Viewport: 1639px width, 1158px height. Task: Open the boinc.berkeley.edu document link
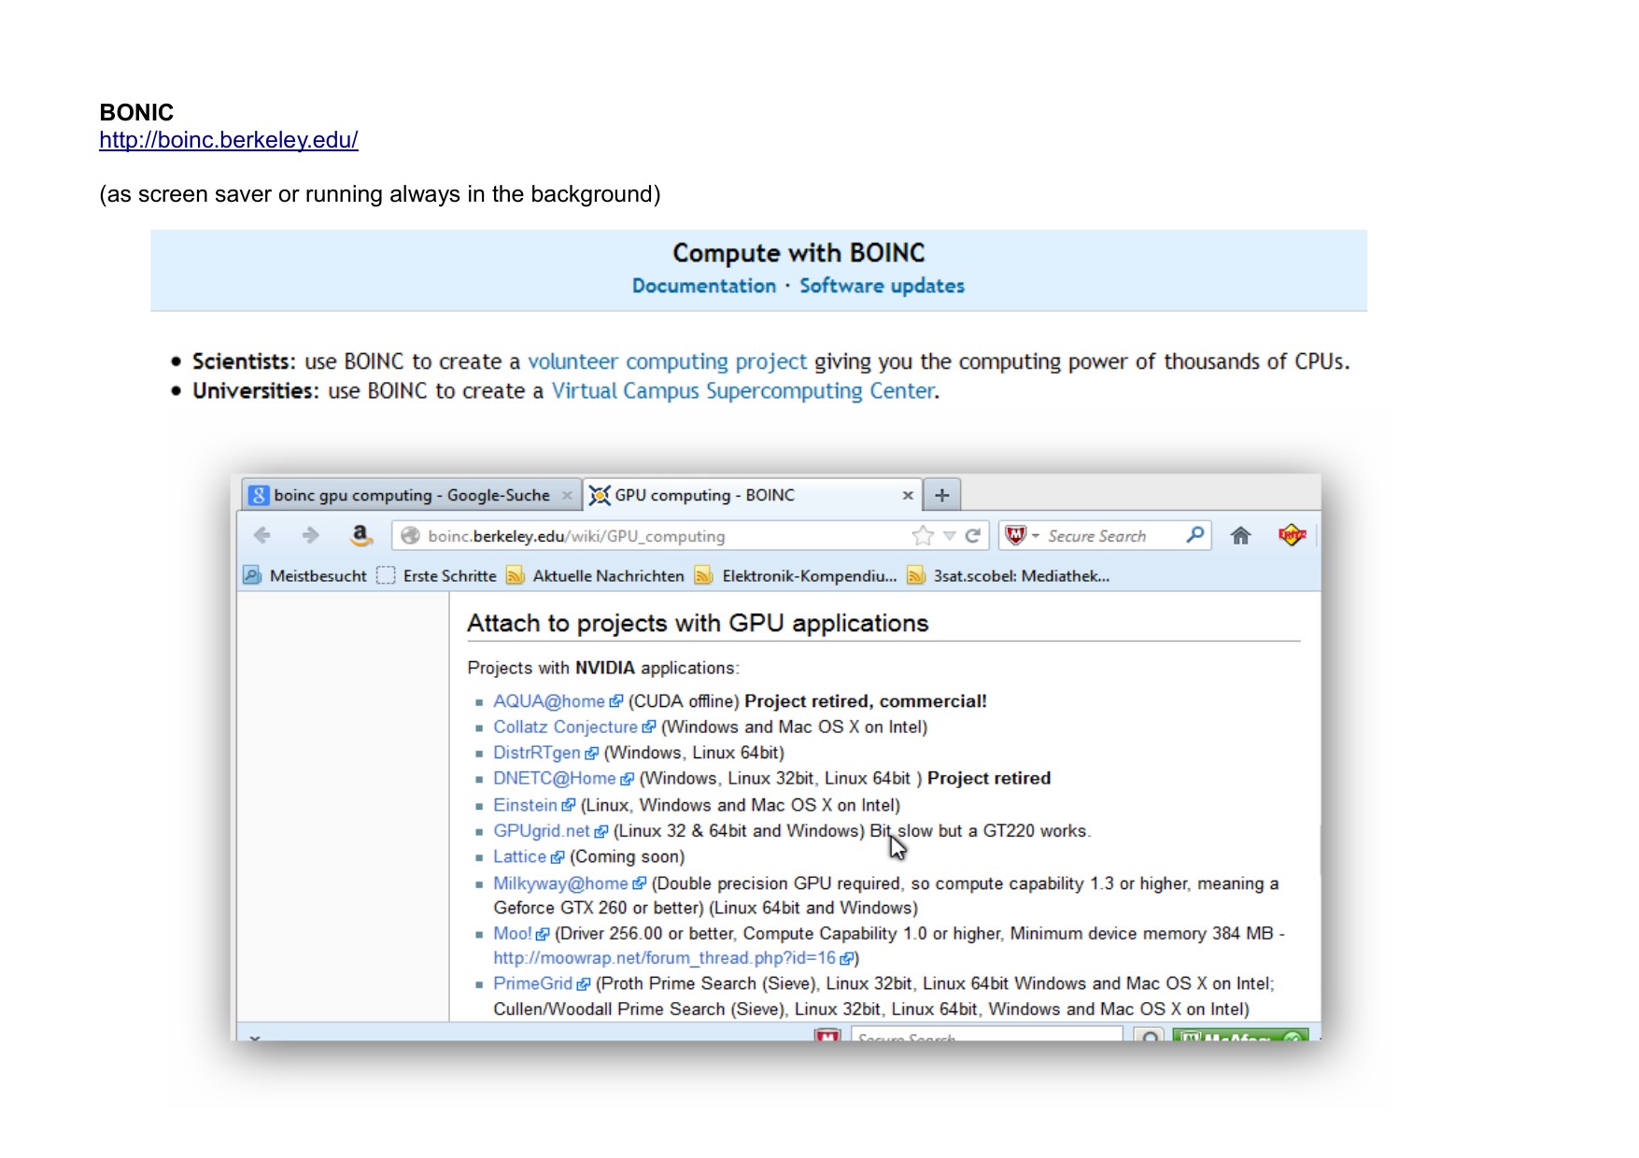[x=229, y=140]
